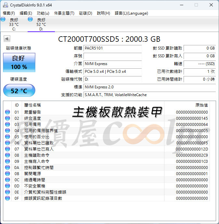Click the status orb for 04 可用的備用臨界值
This screenshot has height=224, width=219.
tap(7, 130)
